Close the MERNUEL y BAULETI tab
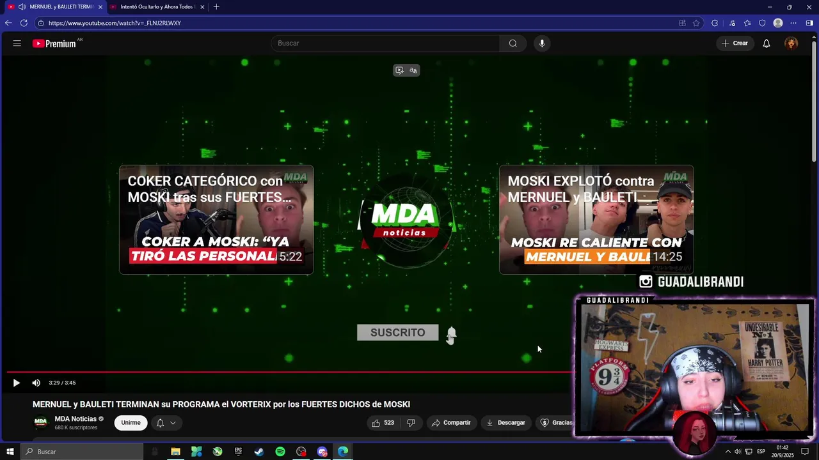The image size is (819, 460). (x=100, y=7)
